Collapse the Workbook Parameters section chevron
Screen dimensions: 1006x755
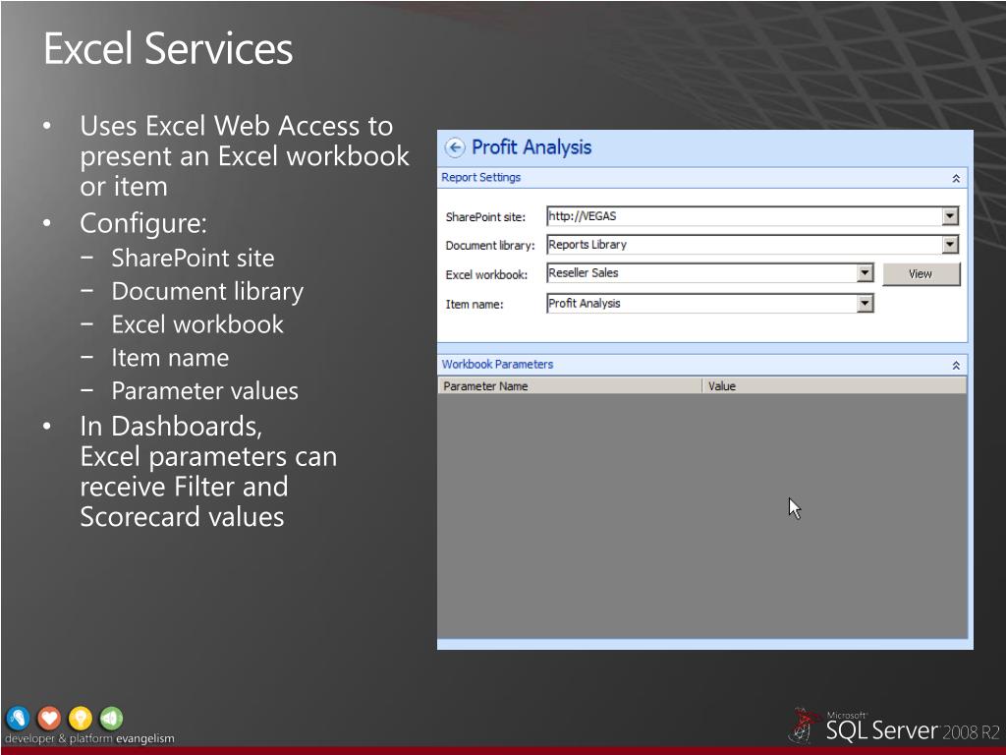(x=956, y=366)
